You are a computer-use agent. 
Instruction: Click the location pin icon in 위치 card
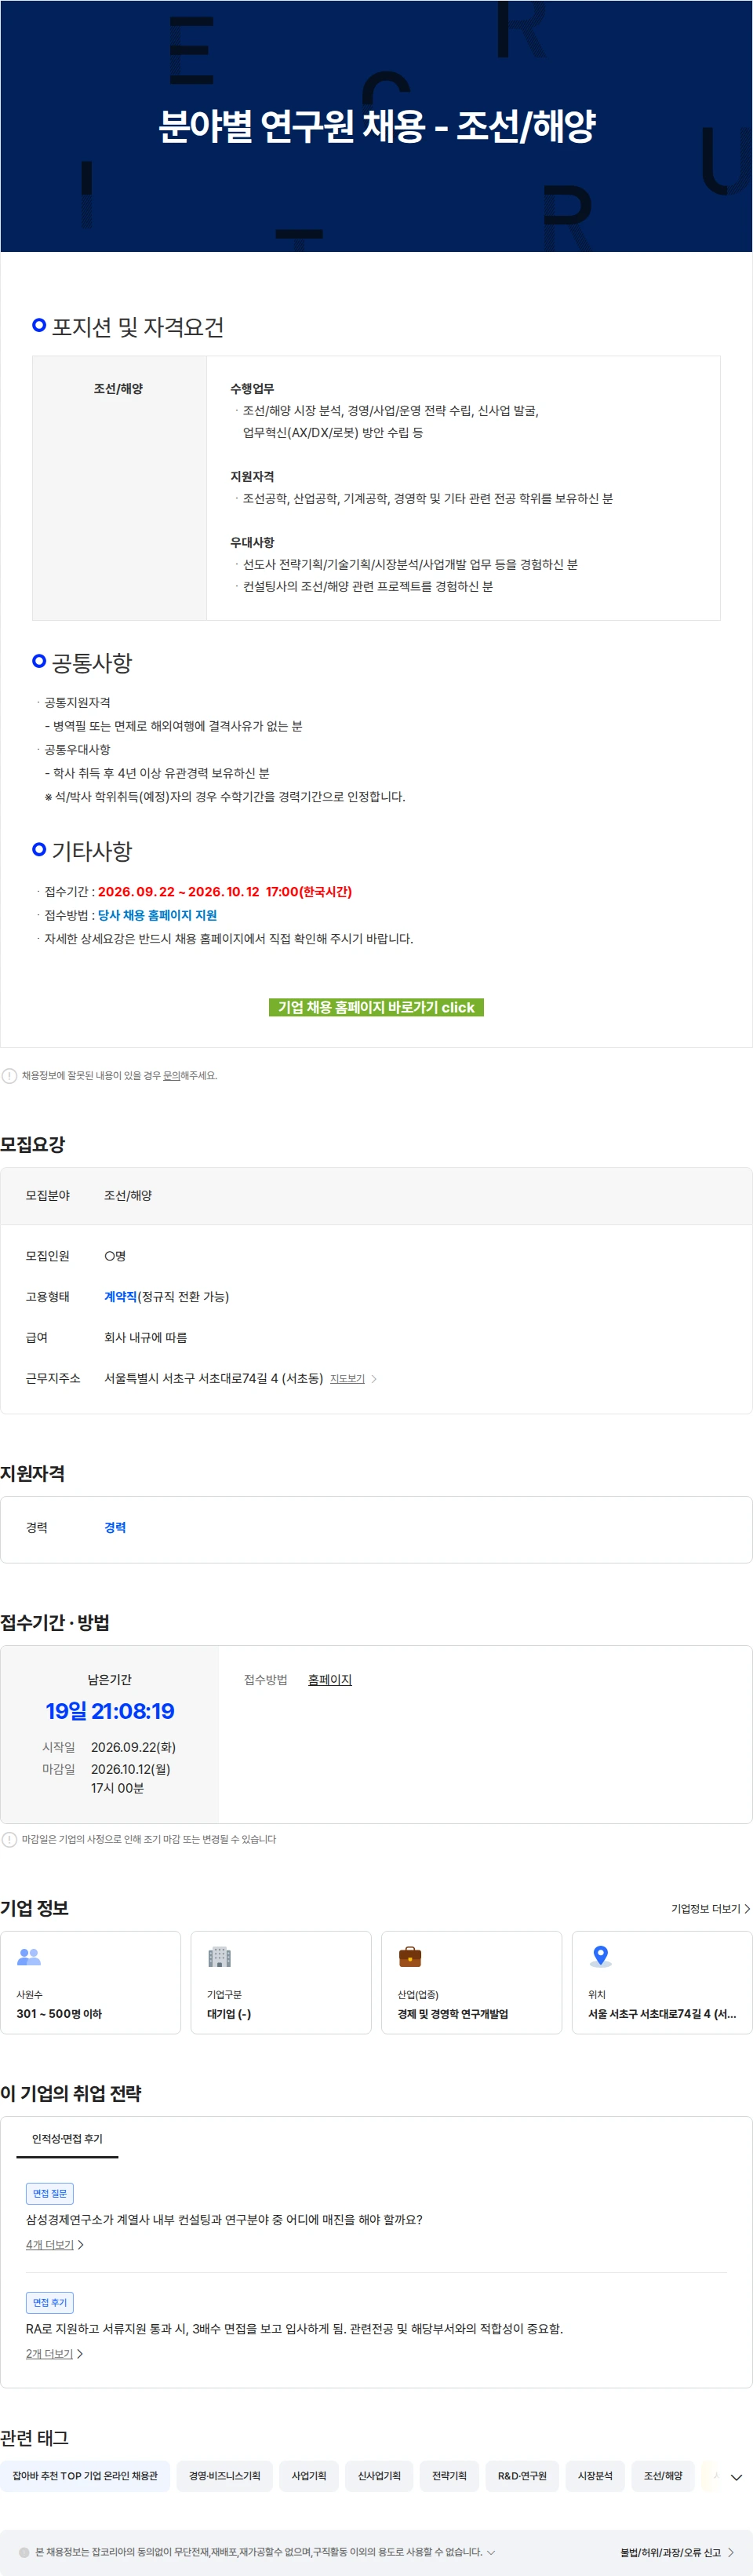[600, 1957]
